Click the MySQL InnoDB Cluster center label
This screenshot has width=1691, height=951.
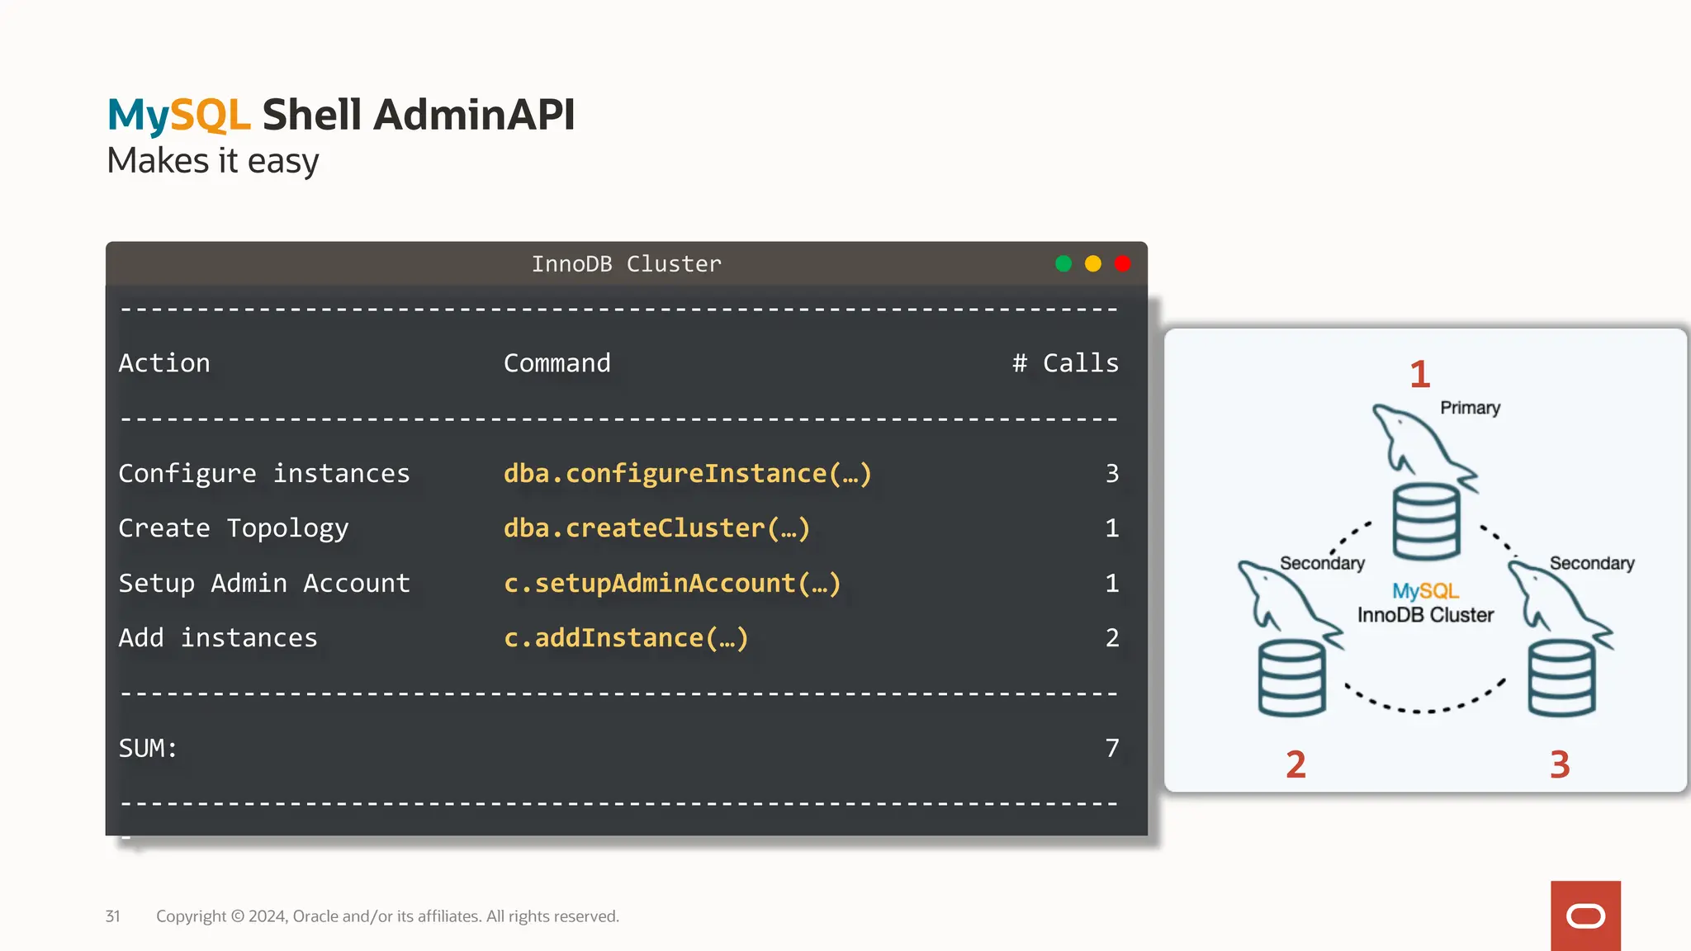click(1425, 603)
